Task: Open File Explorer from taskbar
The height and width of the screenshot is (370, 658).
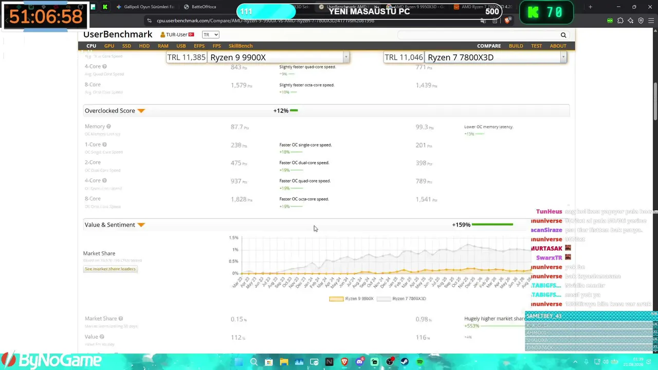Action: point(284,362)
